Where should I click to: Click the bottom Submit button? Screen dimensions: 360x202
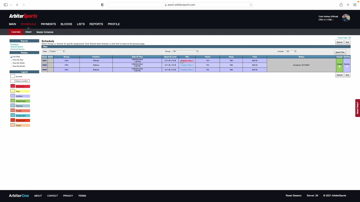(x=339, y=75)
